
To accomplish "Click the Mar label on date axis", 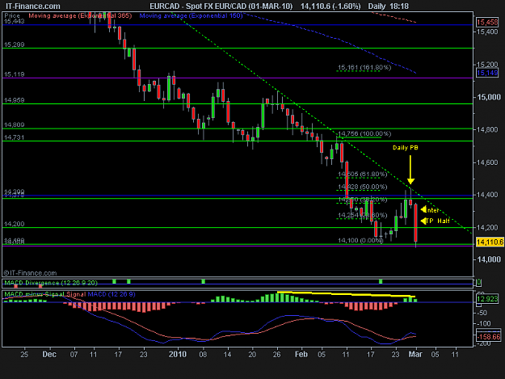I will tap(415, 355).
